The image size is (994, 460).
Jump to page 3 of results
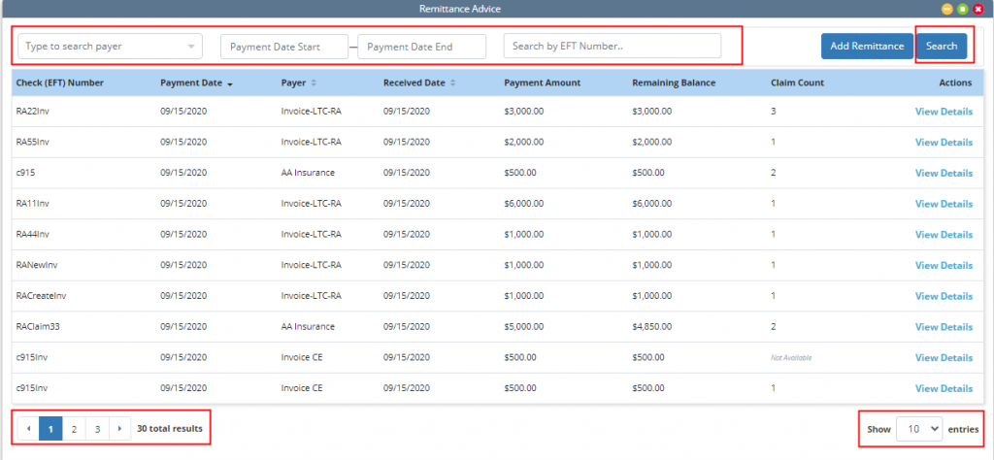point(97,428)
